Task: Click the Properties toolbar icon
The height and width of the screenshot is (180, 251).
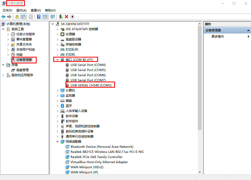Action: click(x=31, y=17)
